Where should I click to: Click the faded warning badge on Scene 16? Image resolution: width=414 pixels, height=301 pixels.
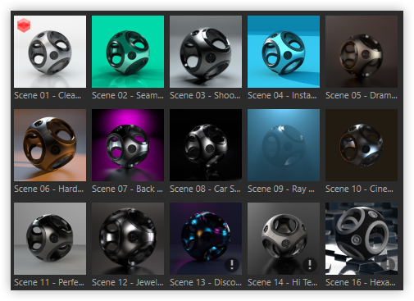[x=388, y=264]
